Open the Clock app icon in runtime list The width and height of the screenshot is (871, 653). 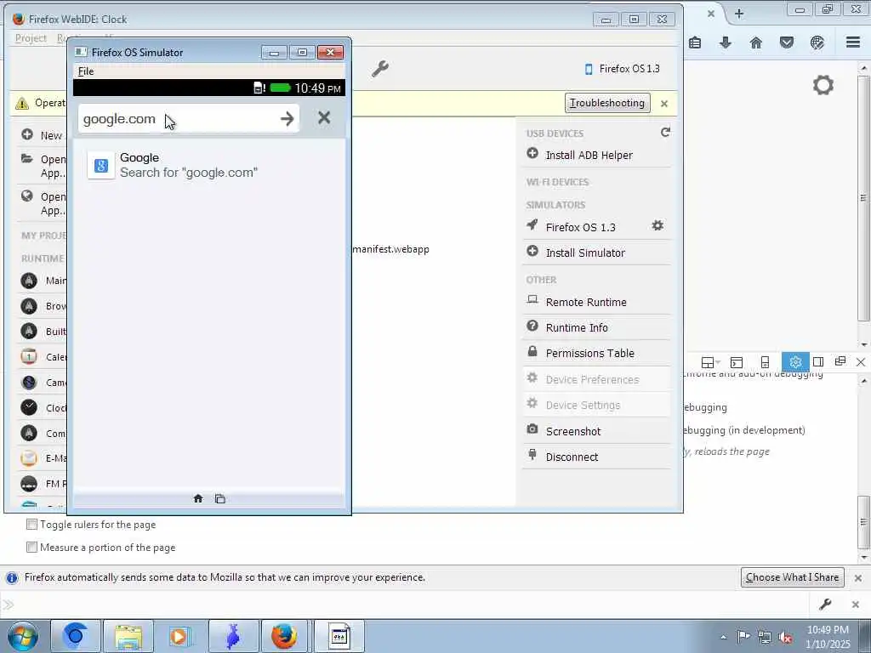click(x=29, y=407)
